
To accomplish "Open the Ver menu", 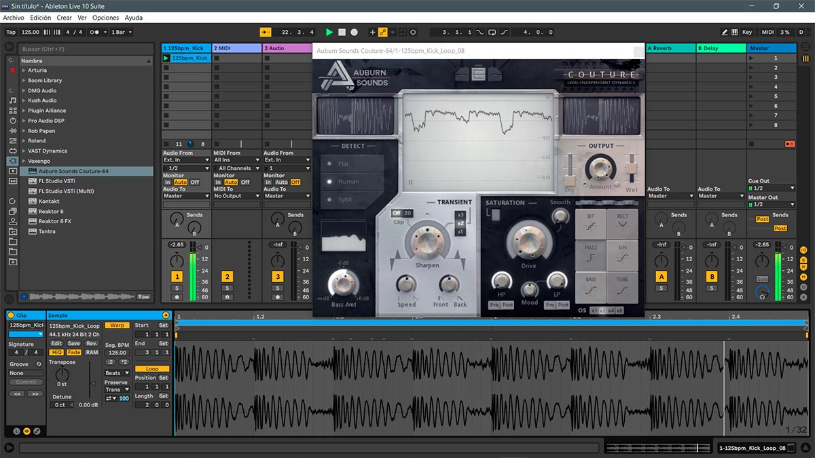I will [82, 18].
